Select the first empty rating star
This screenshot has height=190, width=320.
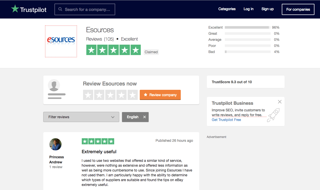coord(88,95)
